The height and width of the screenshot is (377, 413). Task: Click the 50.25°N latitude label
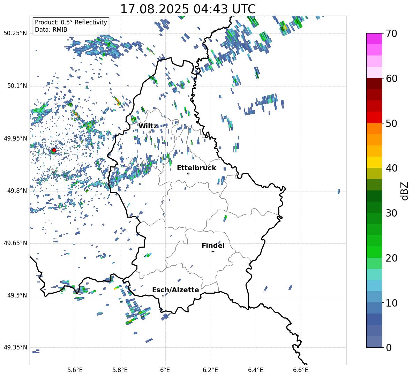(15, 33)
